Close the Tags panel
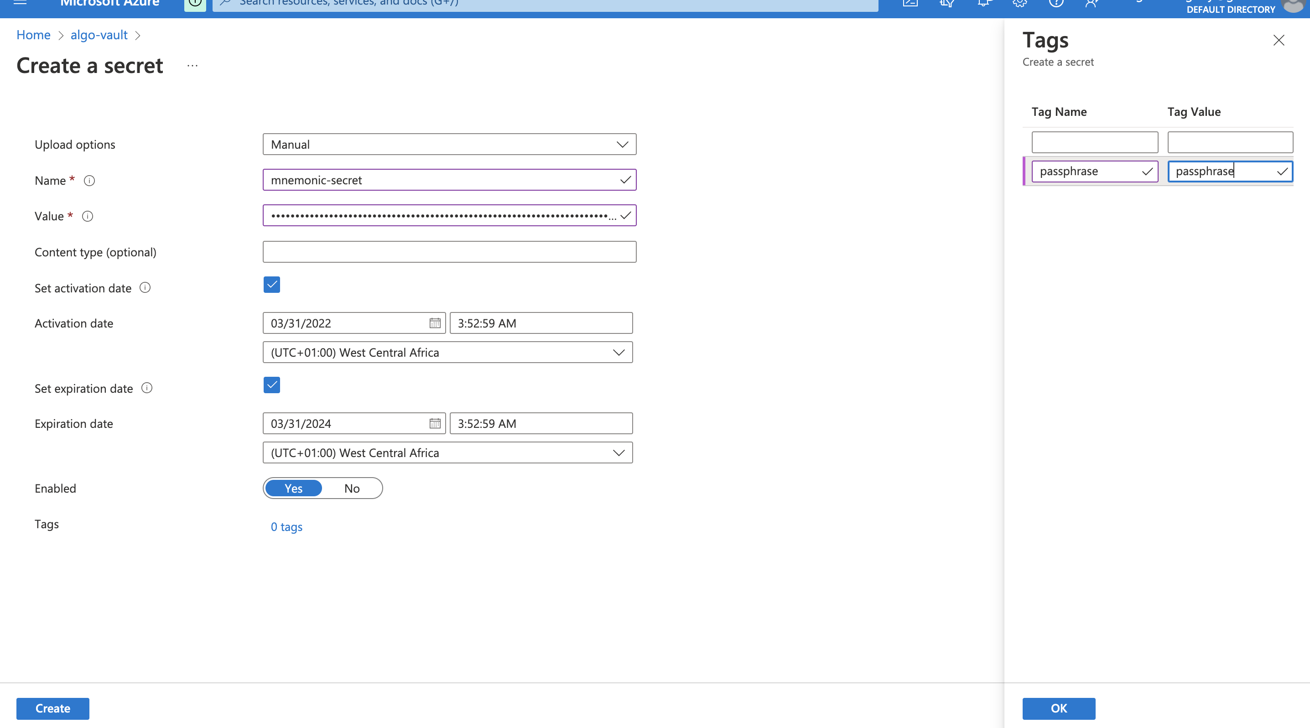 1279,40
